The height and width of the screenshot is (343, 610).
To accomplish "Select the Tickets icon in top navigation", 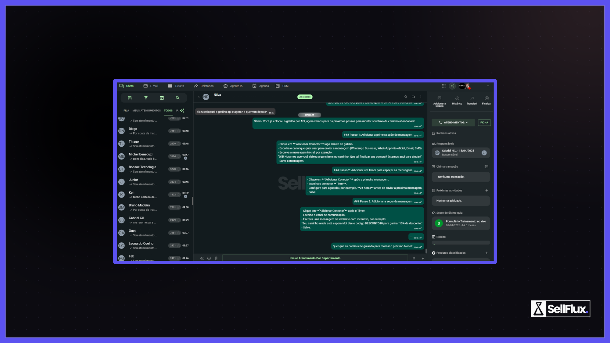I will (176, 86).
